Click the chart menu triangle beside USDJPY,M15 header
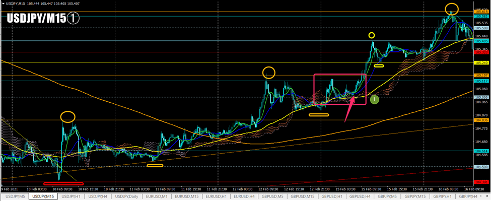 (x=3, y=3)
